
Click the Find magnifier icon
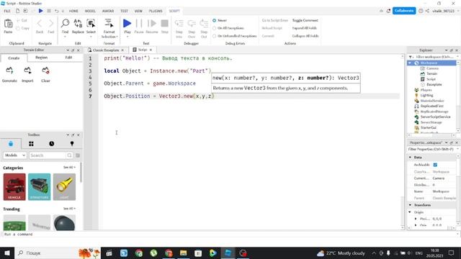click(65, 23)
